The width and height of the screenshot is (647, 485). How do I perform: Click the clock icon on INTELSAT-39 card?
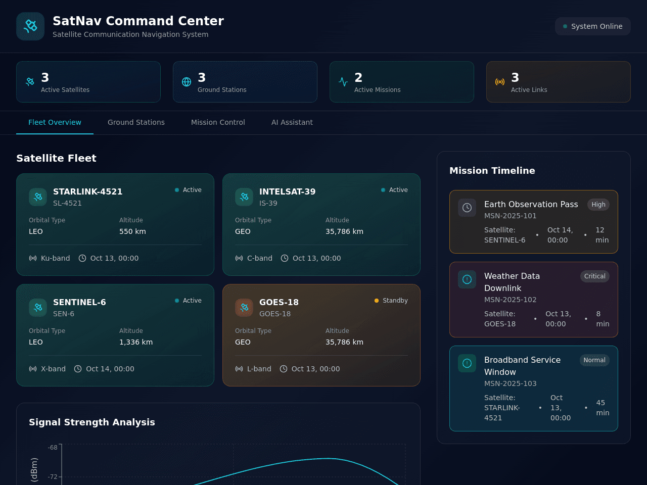tap(285, 258)
